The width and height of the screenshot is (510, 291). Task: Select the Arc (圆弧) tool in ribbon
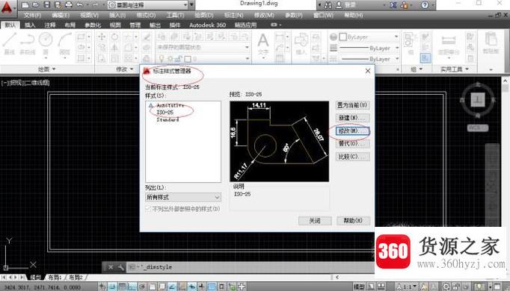click(64, 44)
